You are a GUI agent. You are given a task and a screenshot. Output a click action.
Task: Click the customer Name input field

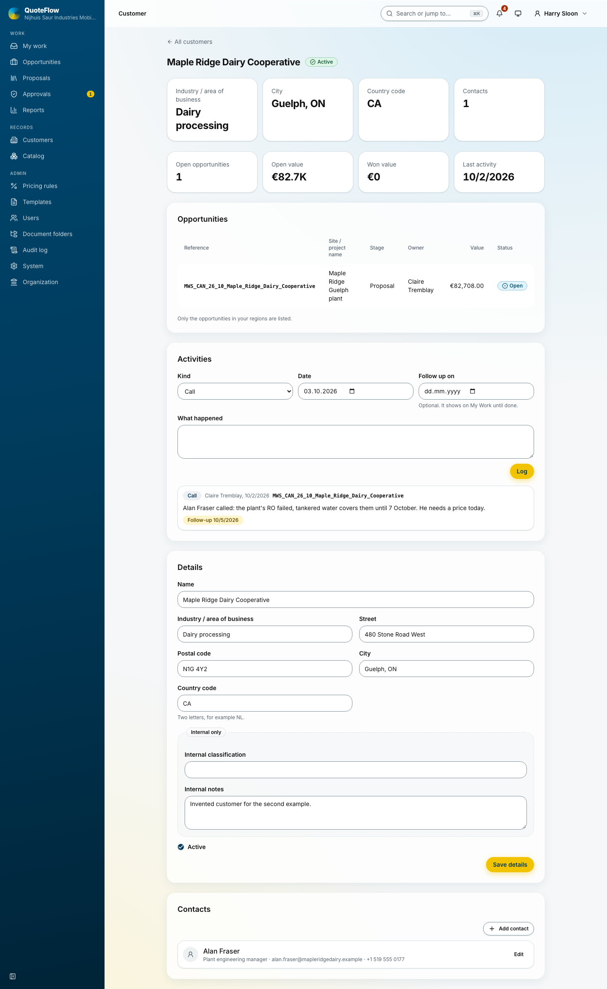[356, 599]
